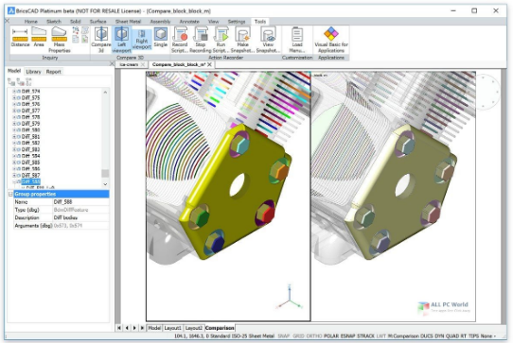Image resolution: width=513 pixels, height=343 pixels.
Task: Switch to the Report panel tab
Action: pyautogui.click(x=54, y=72)
